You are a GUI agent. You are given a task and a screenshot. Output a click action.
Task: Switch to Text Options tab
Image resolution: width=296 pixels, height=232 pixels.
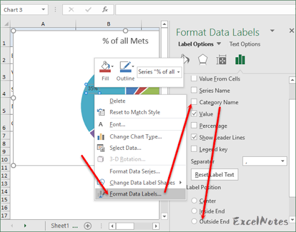(245, 44)
